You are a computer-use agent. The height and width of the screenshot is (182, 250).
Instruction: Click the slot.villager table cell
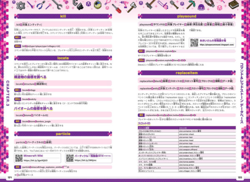pos(207,171)
